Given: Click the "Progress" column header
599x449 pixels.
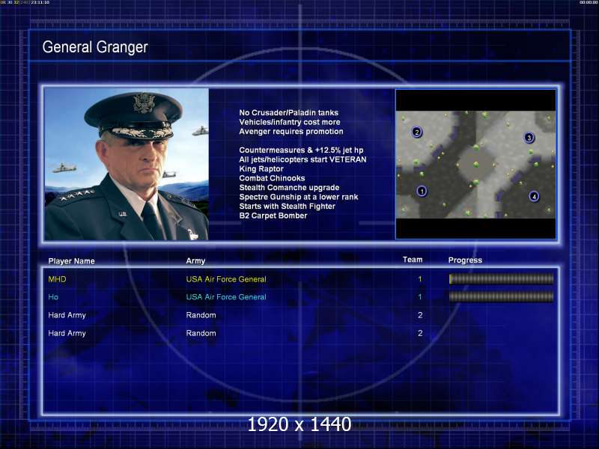Looking at the screenshot, I should pyautogui.click(x=465, y=260).
